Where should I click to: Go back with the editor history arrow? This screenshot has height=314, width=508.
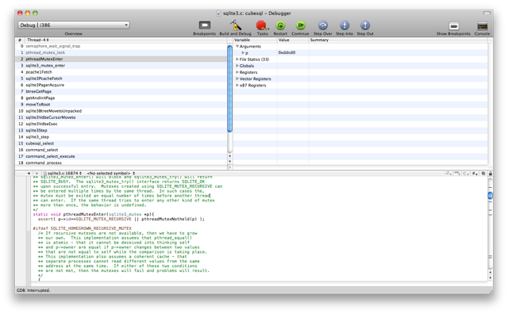coord(29,173)
